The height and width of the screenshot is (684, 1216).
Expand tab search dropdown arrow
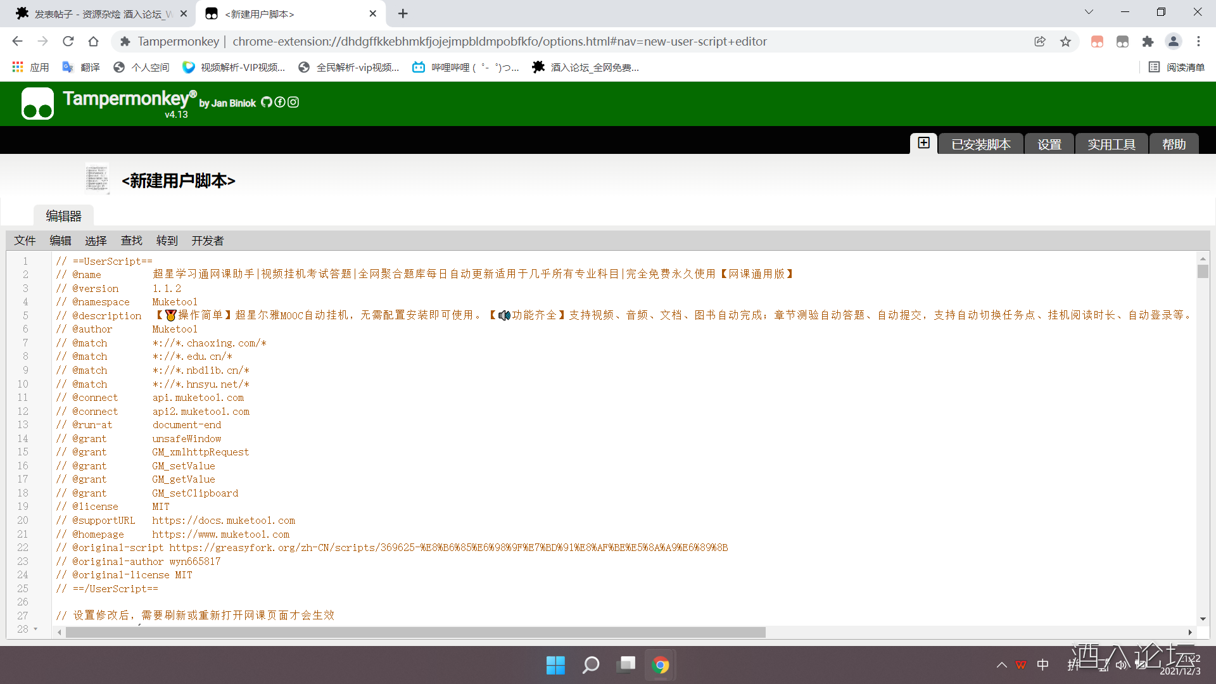click(1089, 12)
